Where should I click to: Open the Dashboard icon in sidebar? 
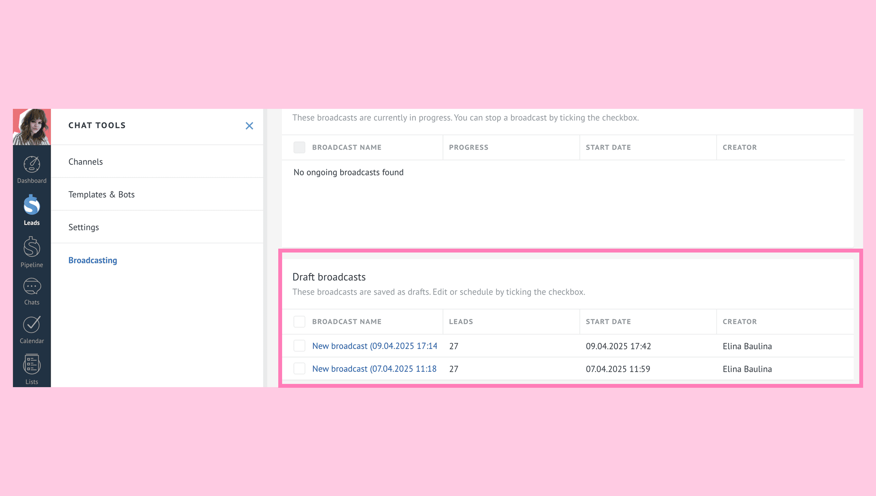click(32, 165)
